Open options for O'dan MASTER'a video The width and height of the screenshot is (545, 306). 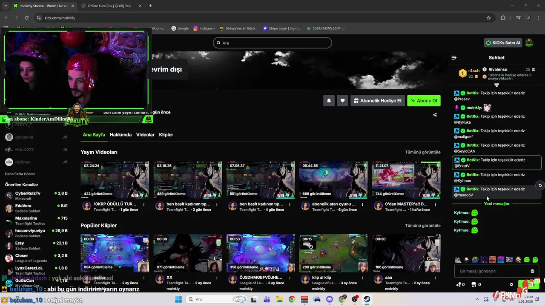tap(436, 204)
